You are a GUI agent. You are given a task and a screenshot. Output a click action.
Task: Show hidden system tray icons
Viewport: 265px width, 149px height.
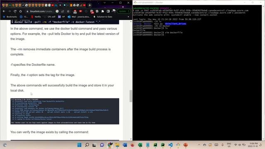point(199,145)
